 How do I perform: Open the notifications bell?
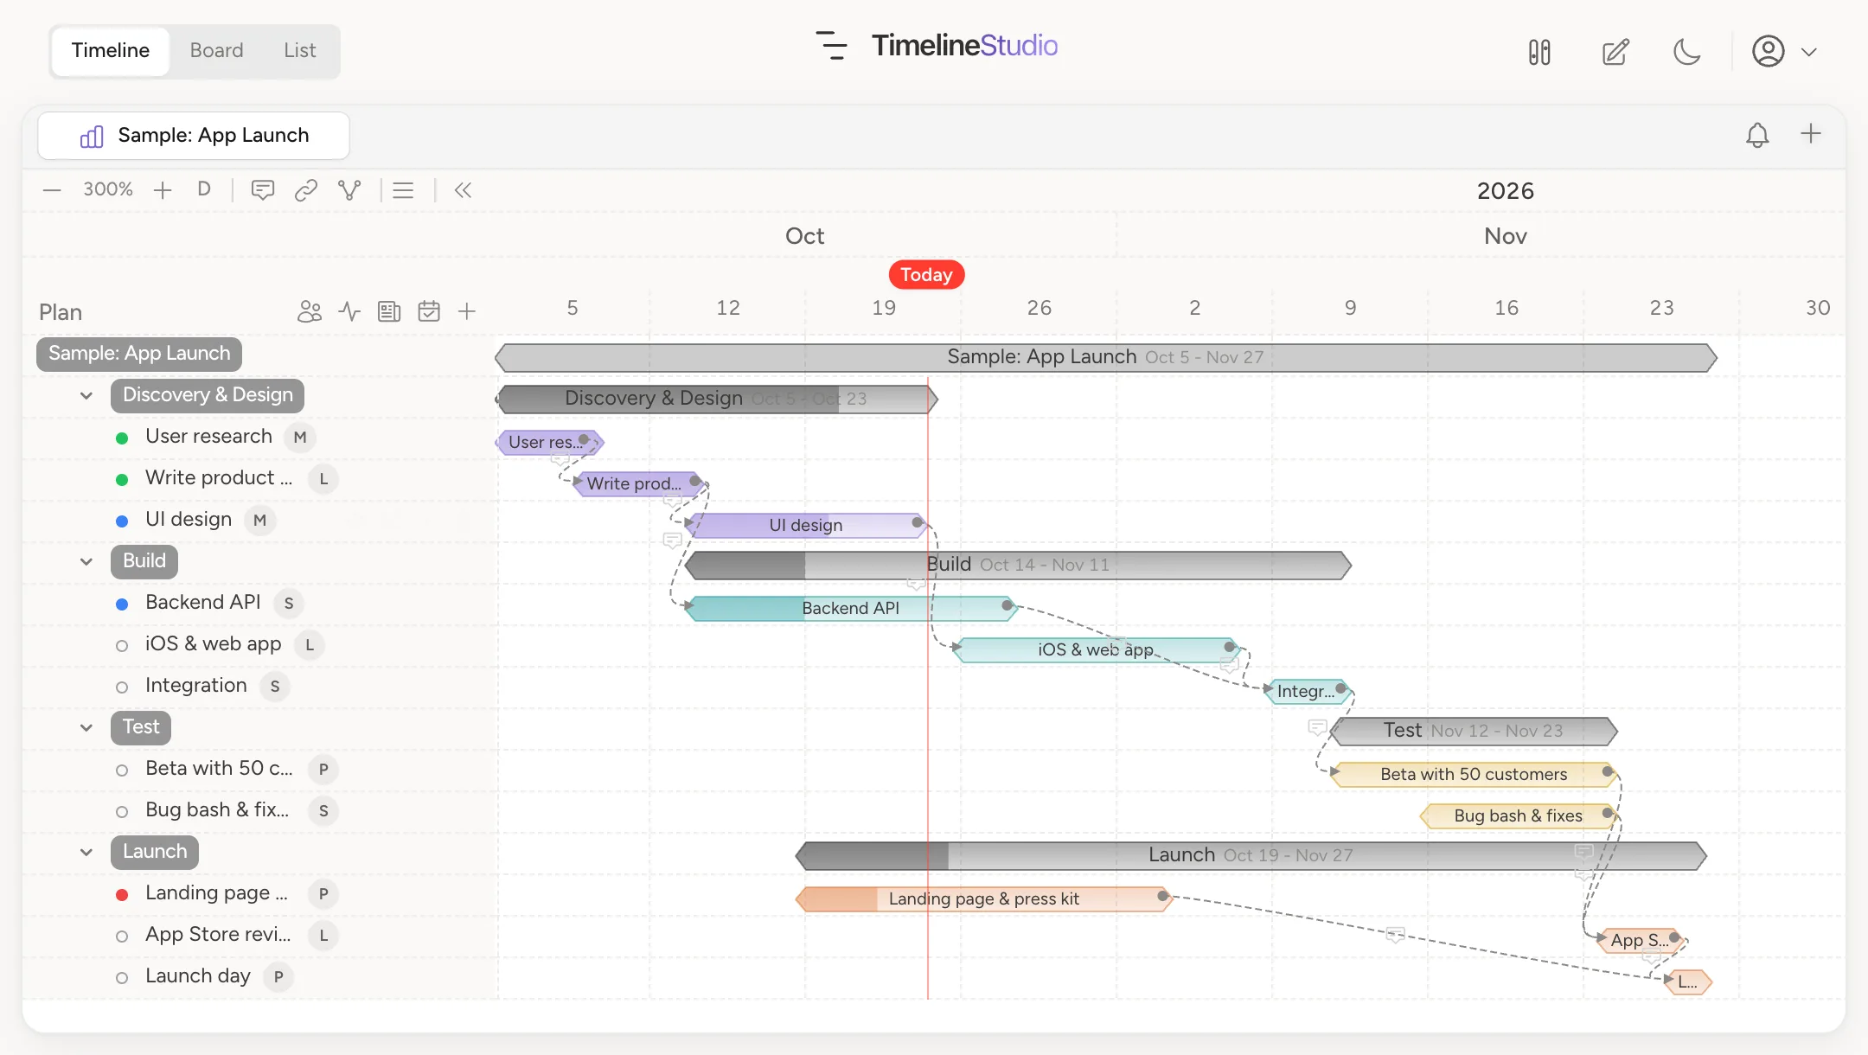(1757, 135)
